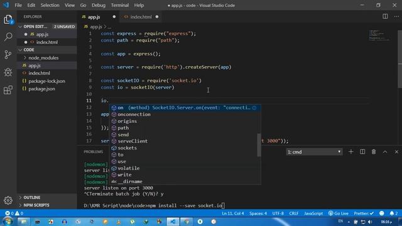
Task: Kill terminal with trash icon
Action: (374, 152)
